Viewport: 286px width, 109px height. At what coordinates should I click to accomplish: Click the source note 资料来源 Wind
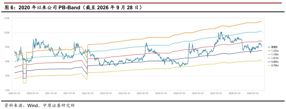tap(39, 105)
